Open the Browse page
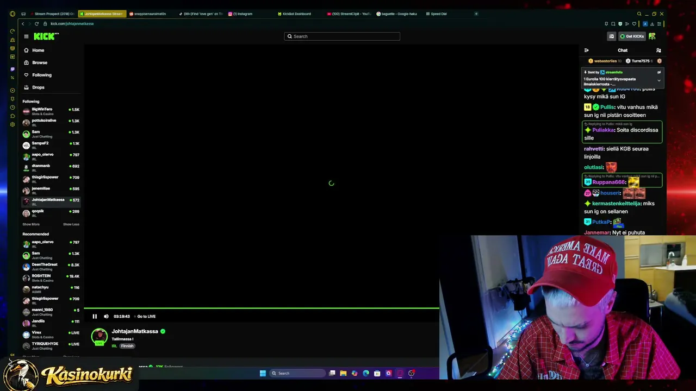This screenshot has height=391, width=696. (x=39, y=62)
